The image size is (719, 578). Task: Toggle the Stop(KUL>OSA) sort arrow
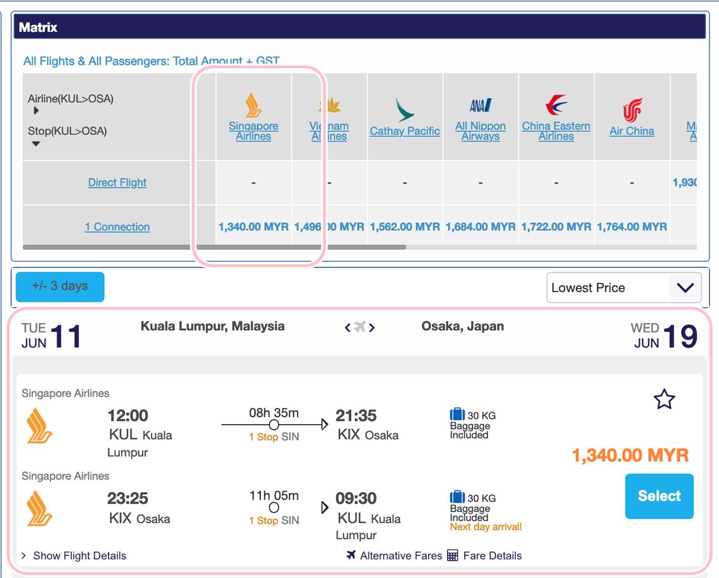click(x=36, y=144)
